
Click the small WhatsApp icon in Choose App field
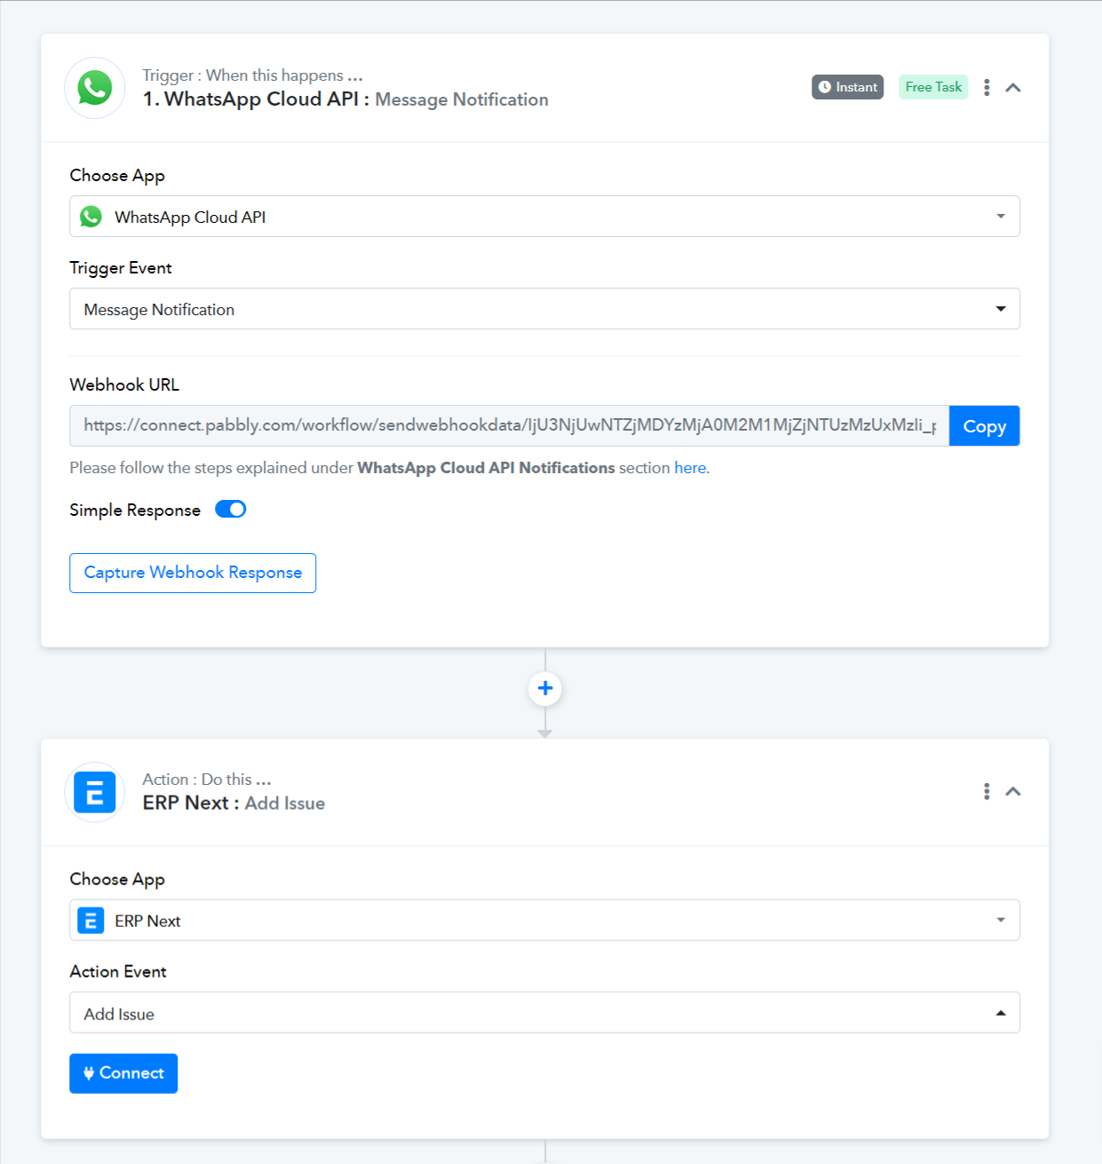(91, 217)
